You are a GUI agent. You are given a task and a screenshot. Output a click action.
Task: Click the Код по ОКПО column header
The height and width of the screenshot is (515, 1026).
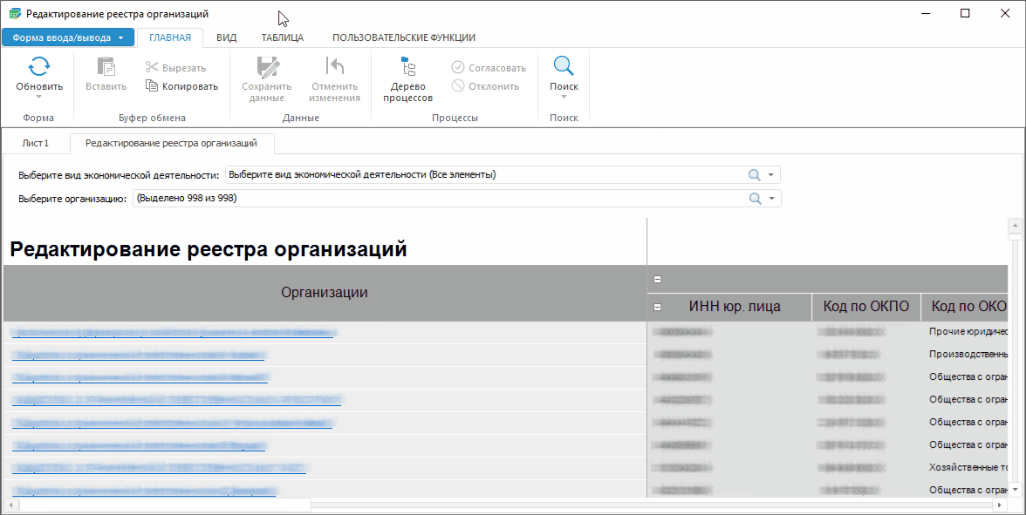point(866,307)
